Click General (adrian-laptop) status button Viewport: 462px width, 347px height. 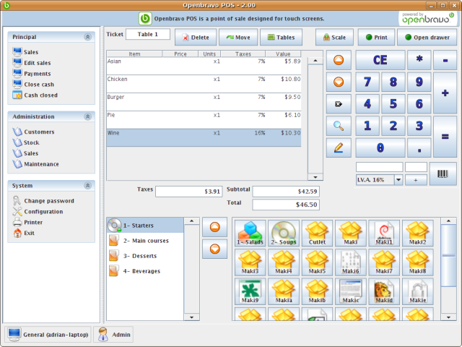coord(48,335)
